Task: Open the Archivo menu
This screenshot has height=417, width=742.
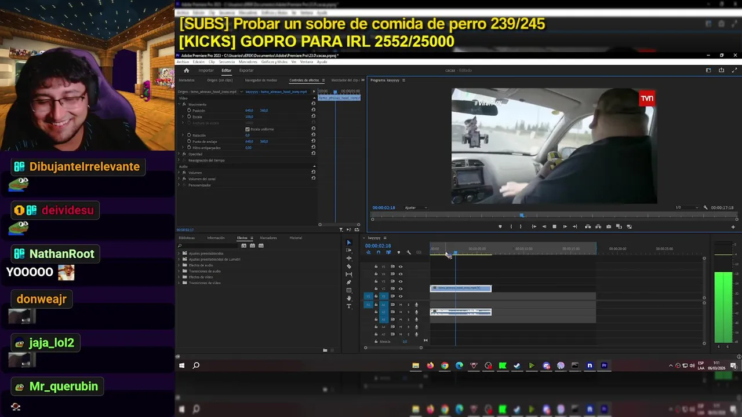Action: [183, 61]
